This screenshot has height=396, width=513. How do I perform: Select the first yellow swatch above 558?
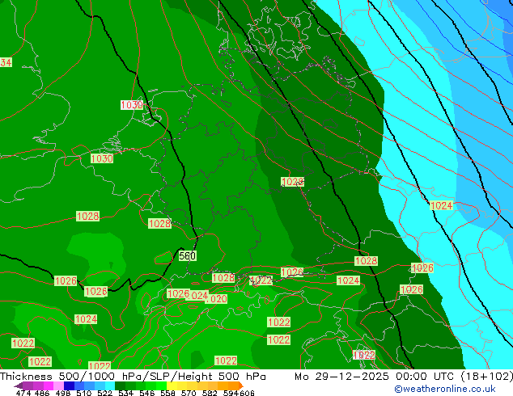pos(172,385)
